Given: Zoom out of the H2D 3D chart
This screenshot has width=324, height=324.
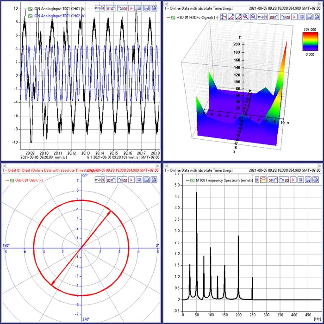Looking at the screenshot, I should [x=253, y=17].
